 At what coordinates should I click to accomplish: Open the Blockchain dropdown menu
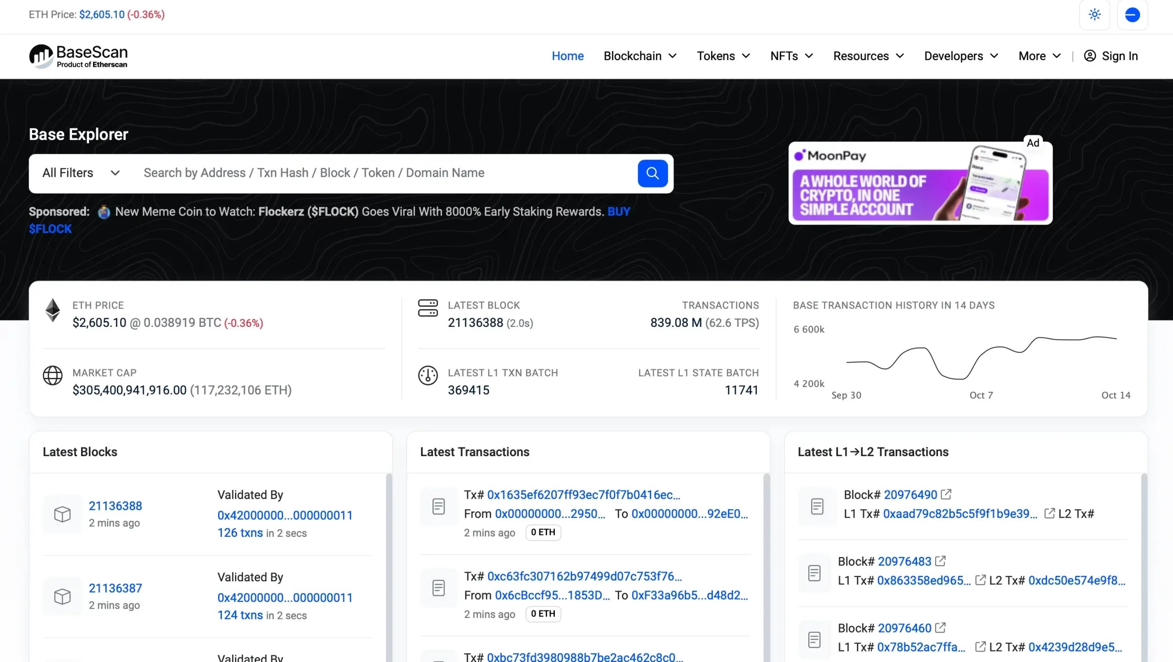(640, 56)
